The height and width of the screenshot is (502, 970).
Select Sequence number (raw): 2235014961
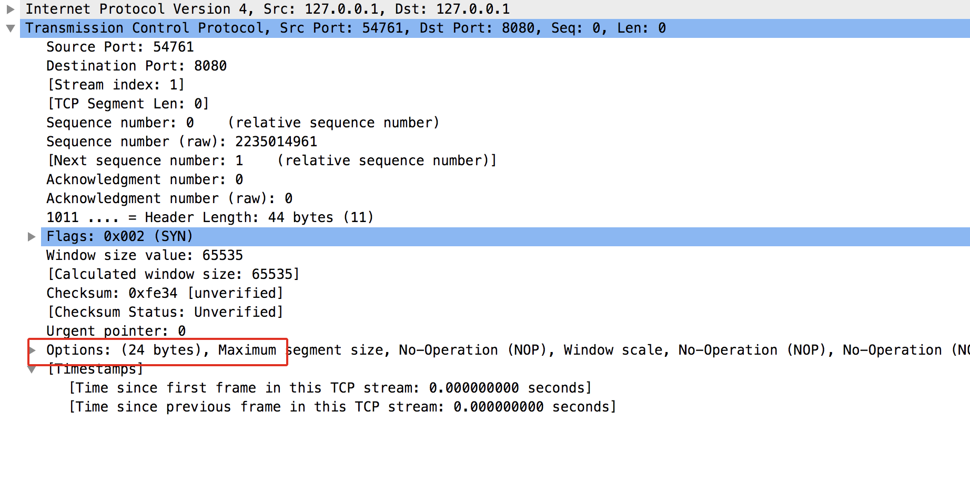[x=181, y=142]
